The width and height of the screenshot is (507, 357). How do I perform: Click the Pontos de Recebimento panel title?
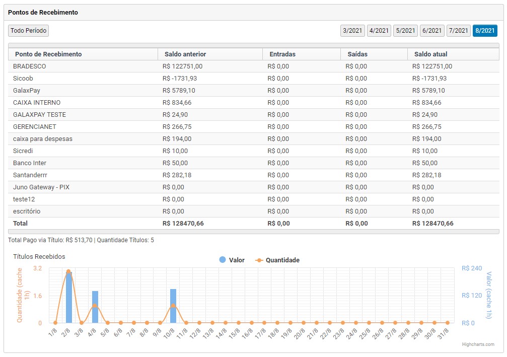point(43,12)
